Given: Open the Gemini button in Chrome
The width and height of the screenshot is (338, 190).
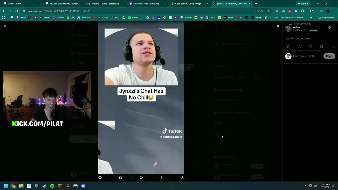Looking at the screenshot, I should pyautogui.click(x=303, y=4).
